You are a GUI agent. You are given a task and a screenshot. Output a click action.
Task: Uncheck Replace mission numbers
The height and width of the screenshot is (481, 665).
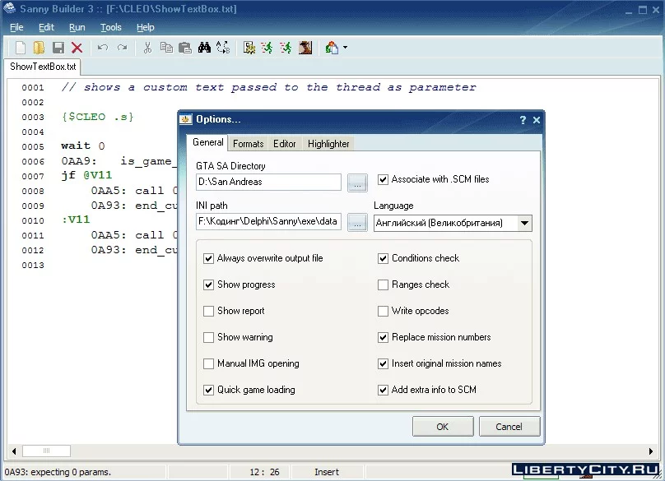383,337
